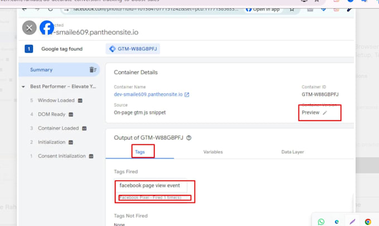Switch to the Data Layer tab
The image size is (379, 226).
pyautogui.click(x=293, y=152)
